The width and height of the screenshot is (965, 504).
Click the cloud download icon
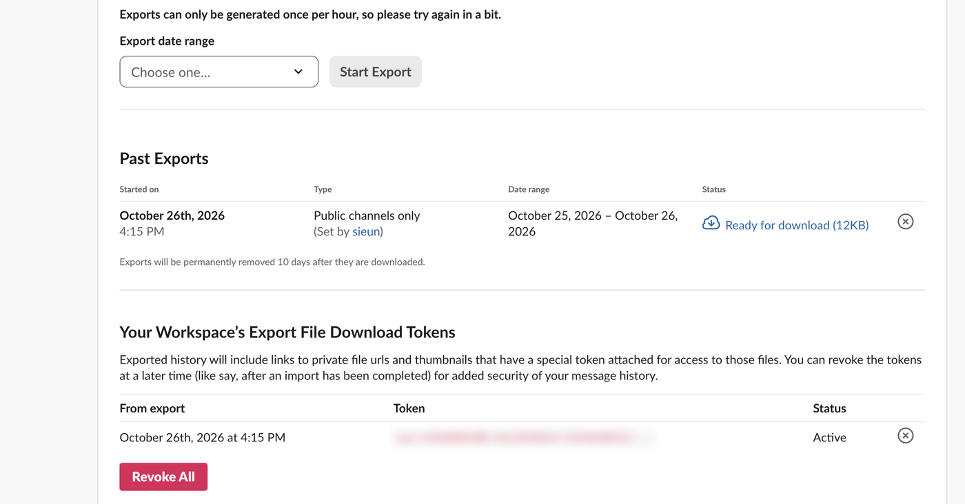point(711,223)
